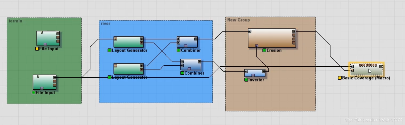Click the green status square of upper Combiner

(179, 50)
